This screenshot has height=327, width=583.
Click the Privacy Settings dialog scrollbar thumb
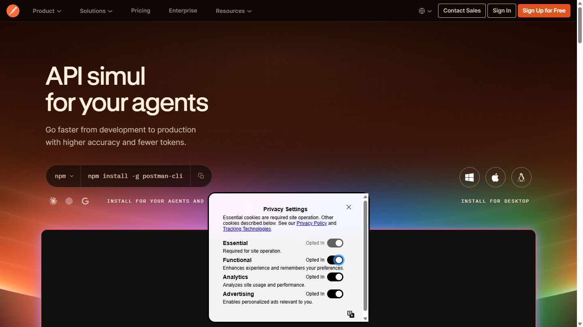tap(365, 256)
